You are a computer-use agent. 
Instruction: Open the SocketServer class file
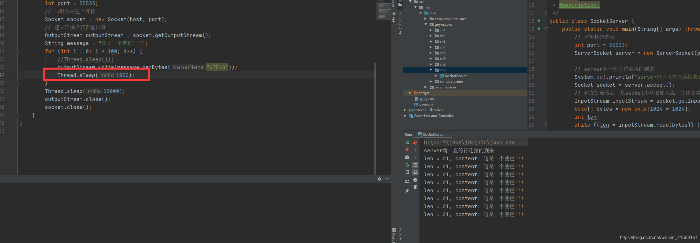point(456,76)
